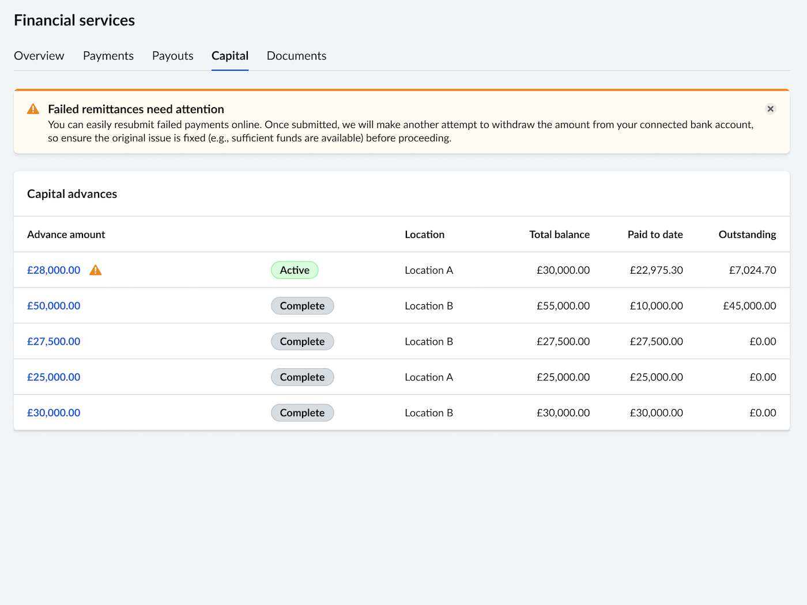Screen dimensions: 807x605
Task: Click the Total balance column header
Action: point(559,235)
